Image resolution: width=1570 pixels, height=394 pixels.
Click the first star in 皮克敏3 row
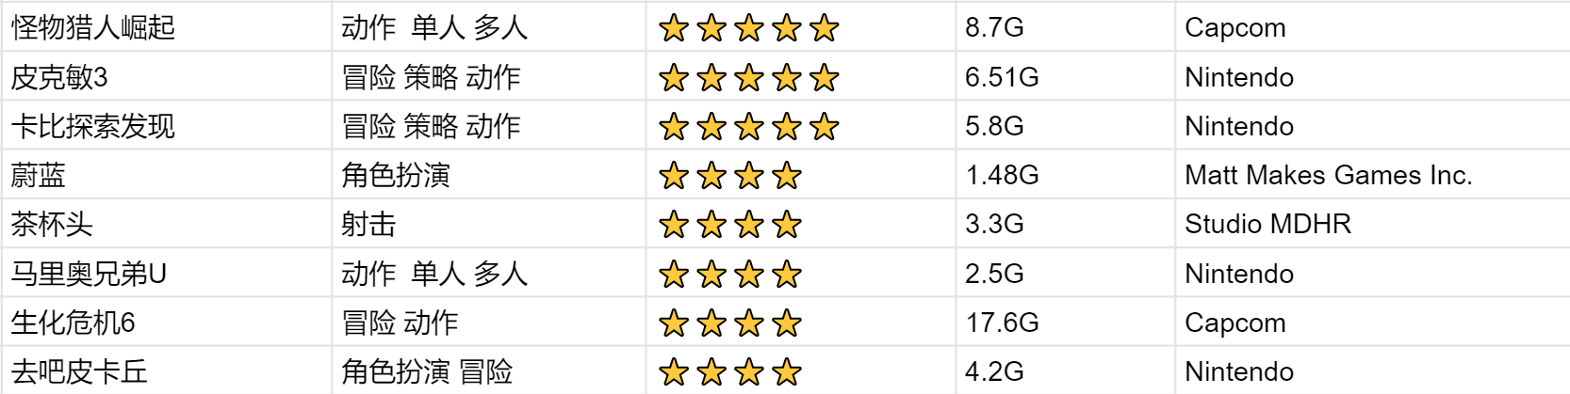point(674,78)
